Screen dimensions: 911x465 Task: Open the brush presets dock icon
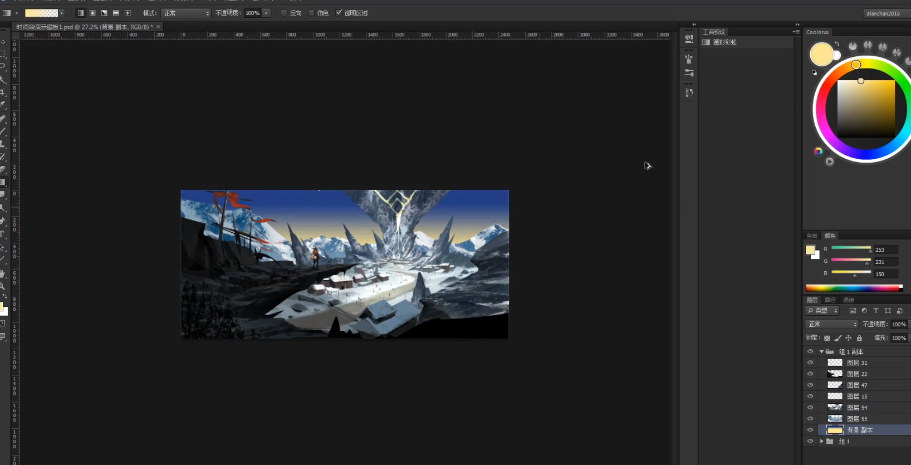tap(689, 58)
